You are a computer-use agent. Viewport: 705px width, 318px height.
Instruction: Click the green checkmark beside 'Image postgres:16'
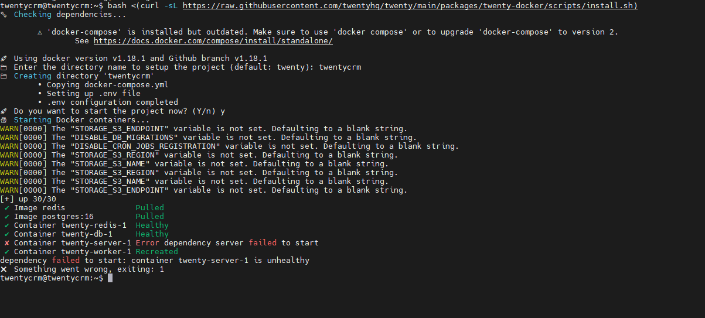coord(7,216)
